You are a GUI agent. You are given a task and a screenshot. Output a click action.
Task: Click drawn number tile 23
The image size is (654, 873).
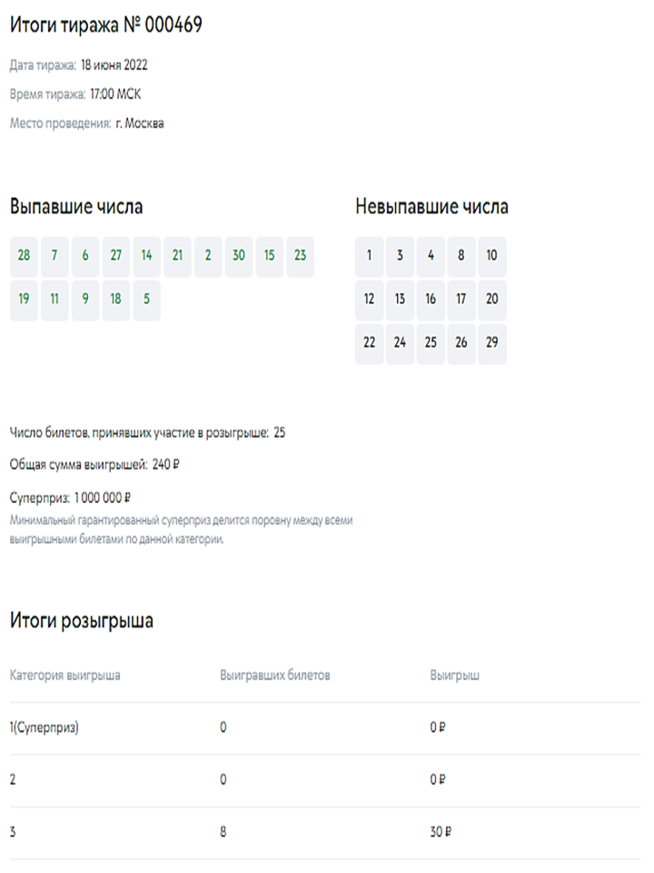click(x=300, y=256)
